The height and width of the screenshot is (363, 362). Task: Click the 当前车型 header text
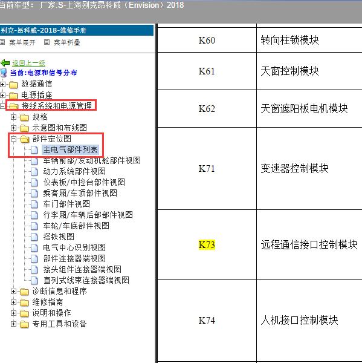(x=92, y=5)
